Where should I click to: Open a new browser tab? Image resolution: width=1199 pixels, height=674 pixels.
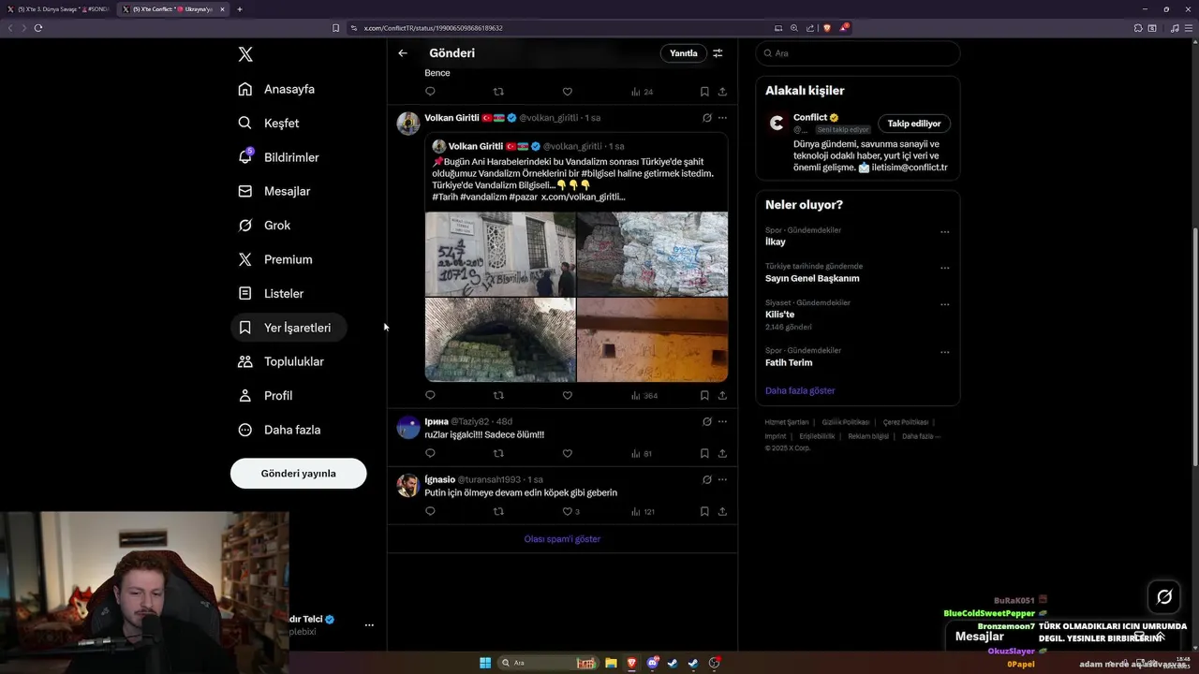[240, 9]
